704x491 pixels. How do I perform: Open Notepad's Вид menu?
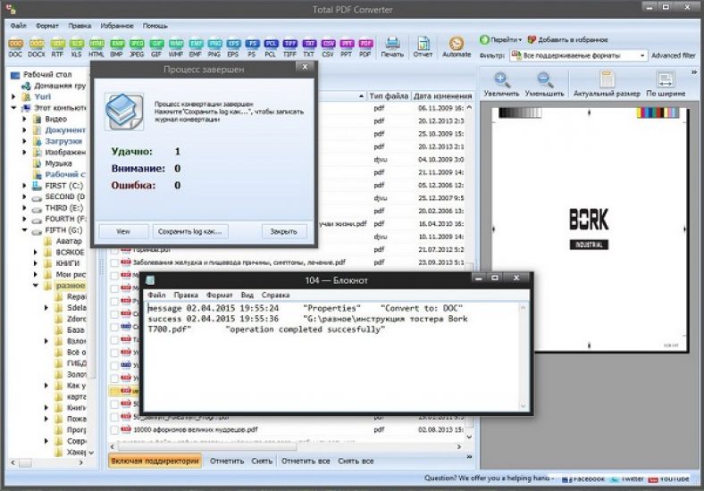(x=247, y=295)
